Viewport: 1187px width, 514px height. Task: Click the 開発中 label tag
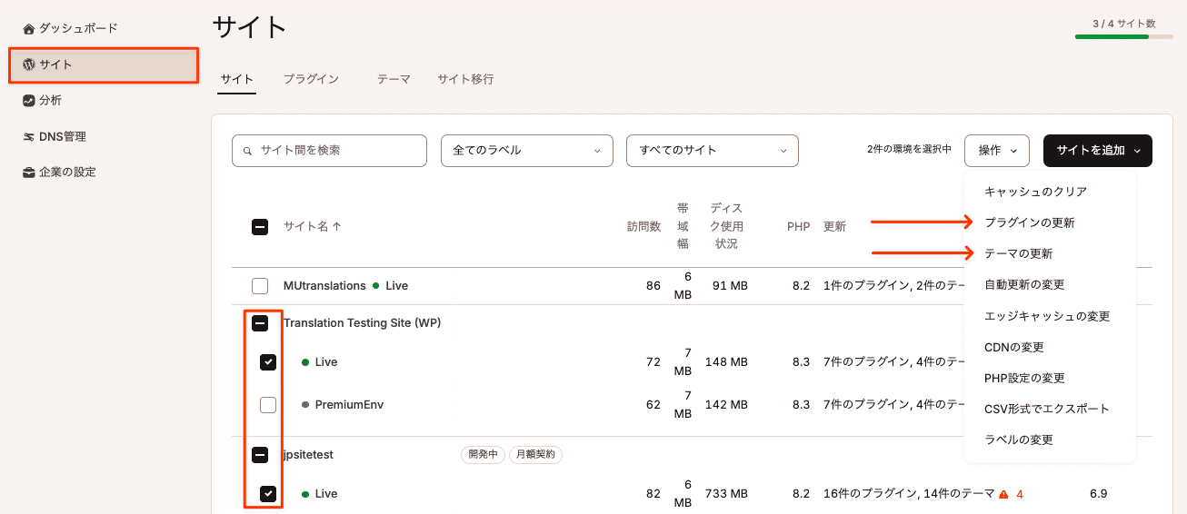[x=482, y=455]
